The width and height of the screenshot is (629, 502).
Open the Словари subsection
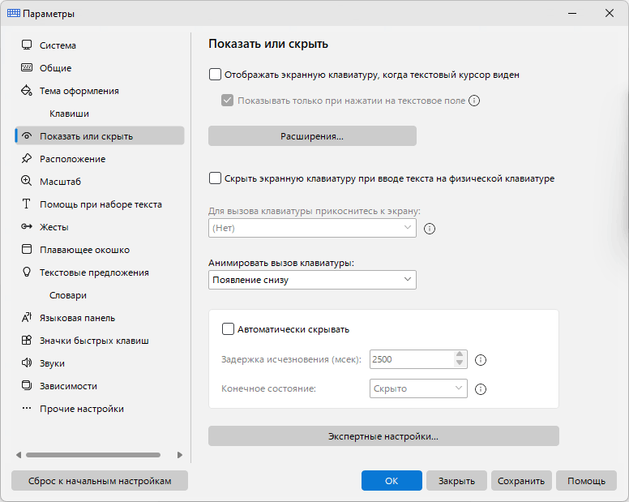pos(68,295)
